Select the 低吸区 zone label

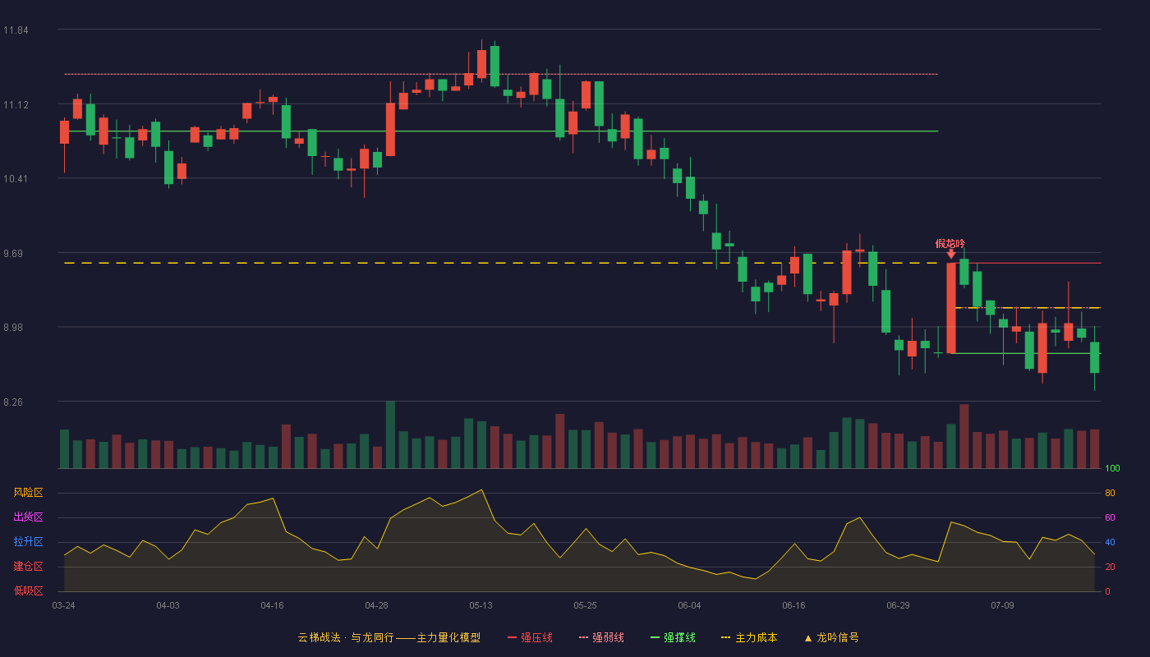[28, 590]
